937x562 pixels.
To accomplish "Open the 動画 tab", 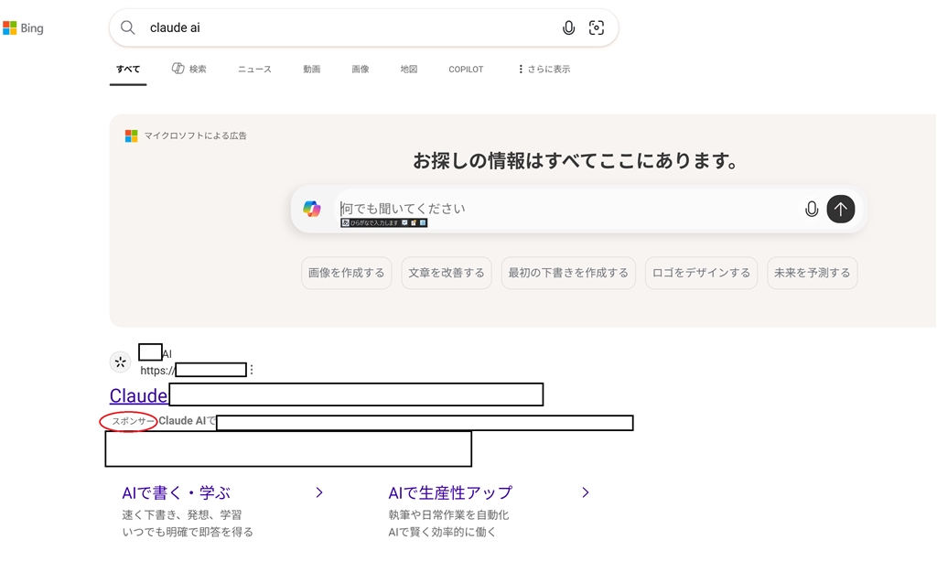I will coord(311,70).
